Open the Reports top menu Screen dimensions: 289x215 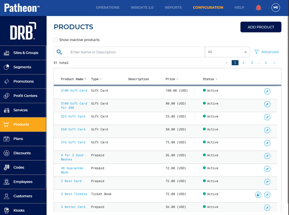click(x=173, y=7)
